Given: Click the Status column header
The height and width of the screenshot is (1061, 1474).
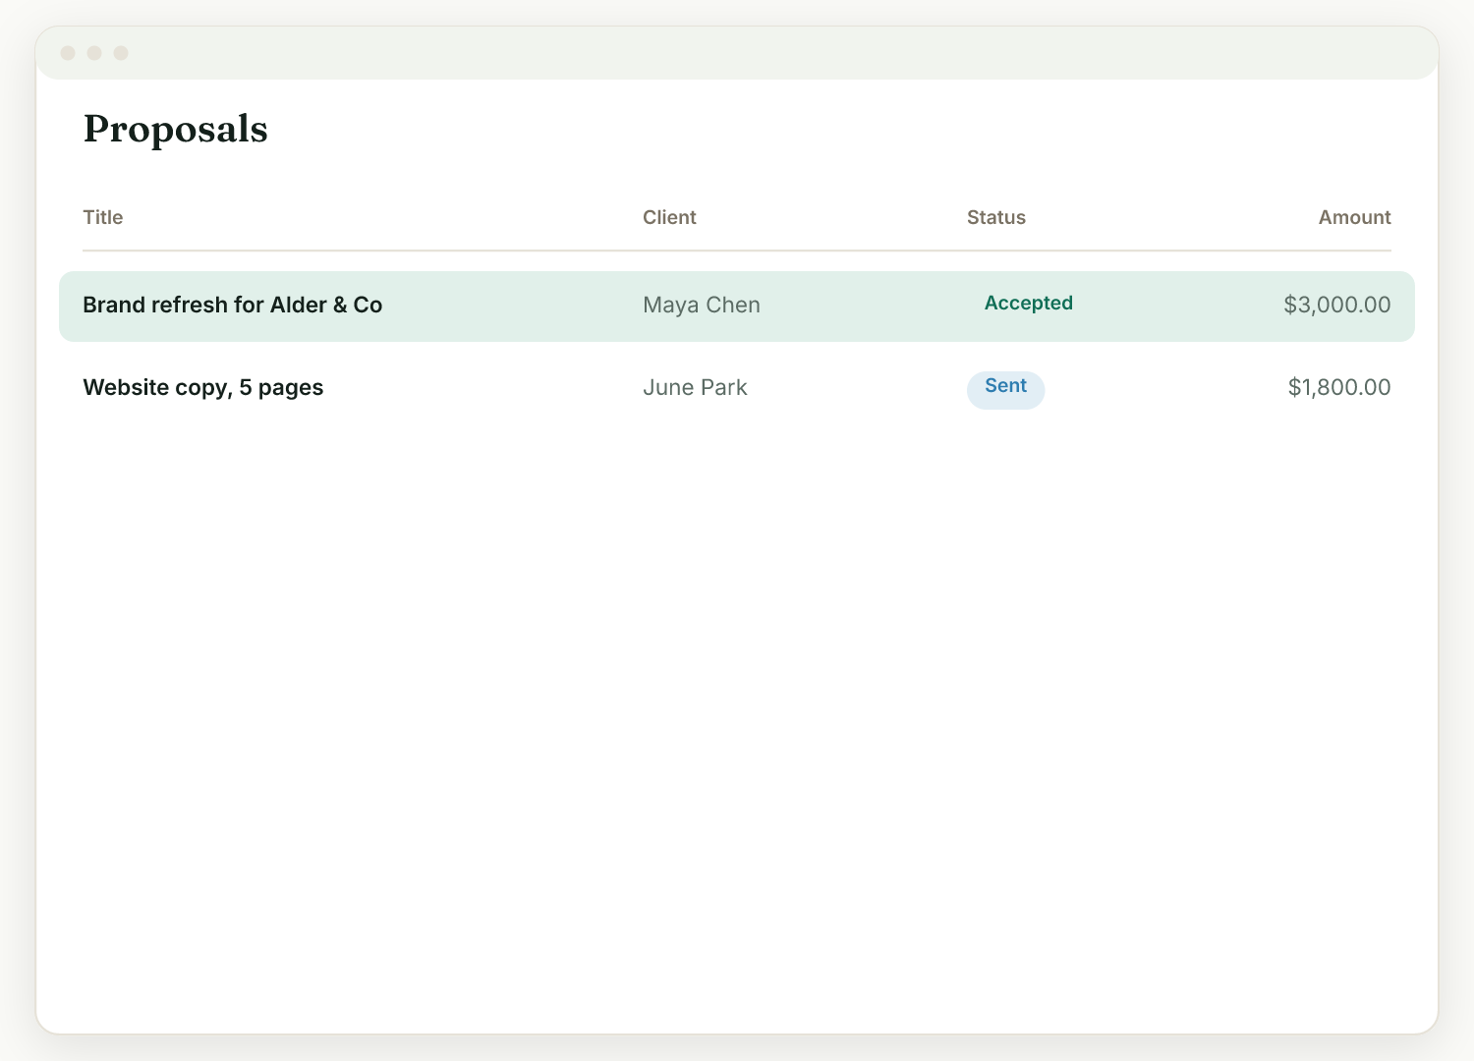Looking at the screenshot, I should 996,217.
